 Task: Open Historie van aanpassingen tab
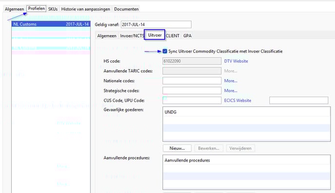click(x=86, y=9)
